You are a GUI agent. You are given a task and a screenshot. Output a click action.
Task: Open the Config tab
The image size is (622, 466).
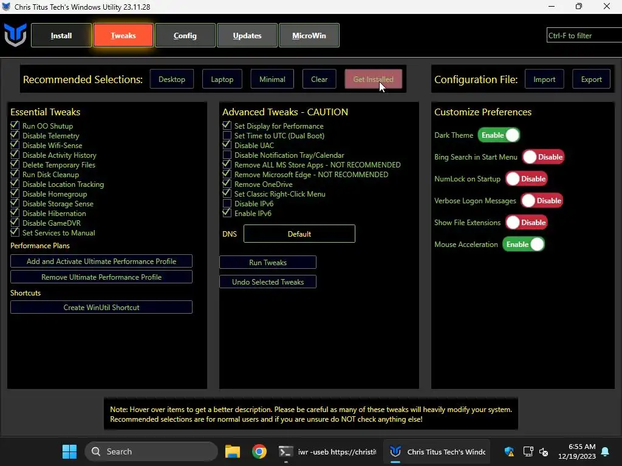pyautogui.click(x=185, y=35)
